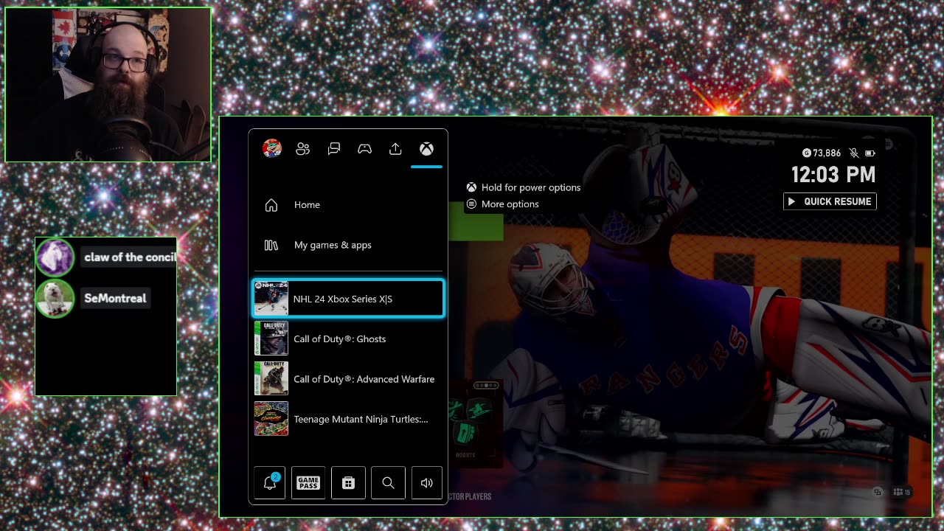Click the Quick Resume button
Screen dimensions: 944x531
coord(830,201)
